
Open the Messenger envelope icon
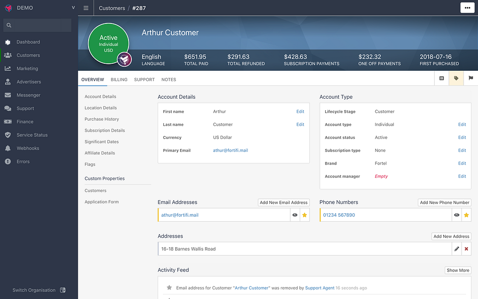[8, 95]
